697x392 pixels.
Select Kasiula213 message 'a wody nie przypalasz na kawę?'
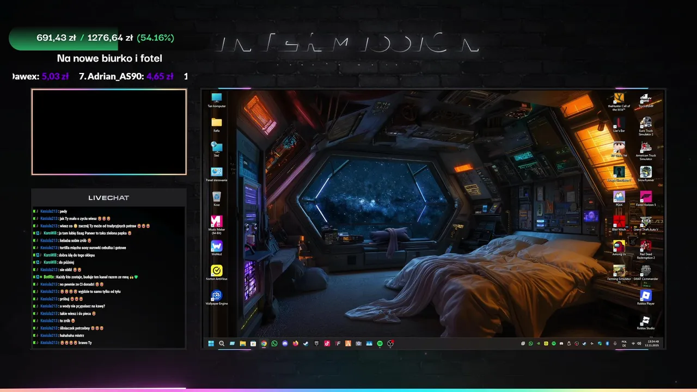69,306
